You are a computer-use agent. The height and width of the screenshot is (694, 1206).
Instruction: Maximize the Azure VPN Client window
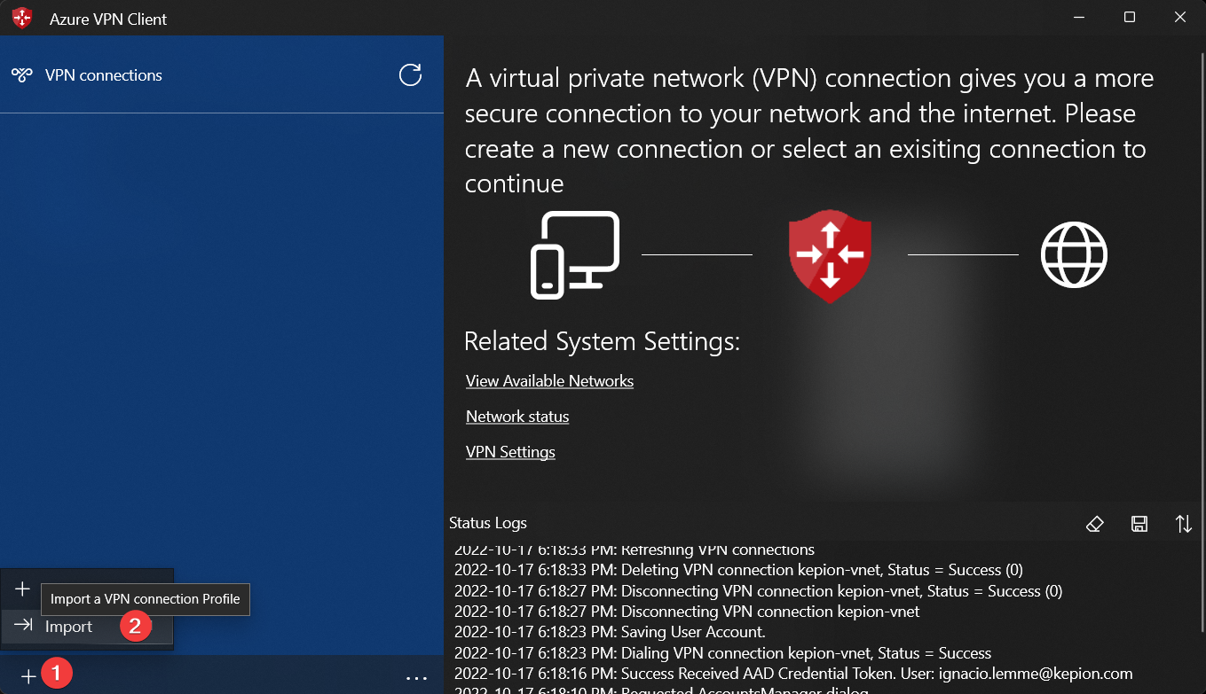[1129, 18]
